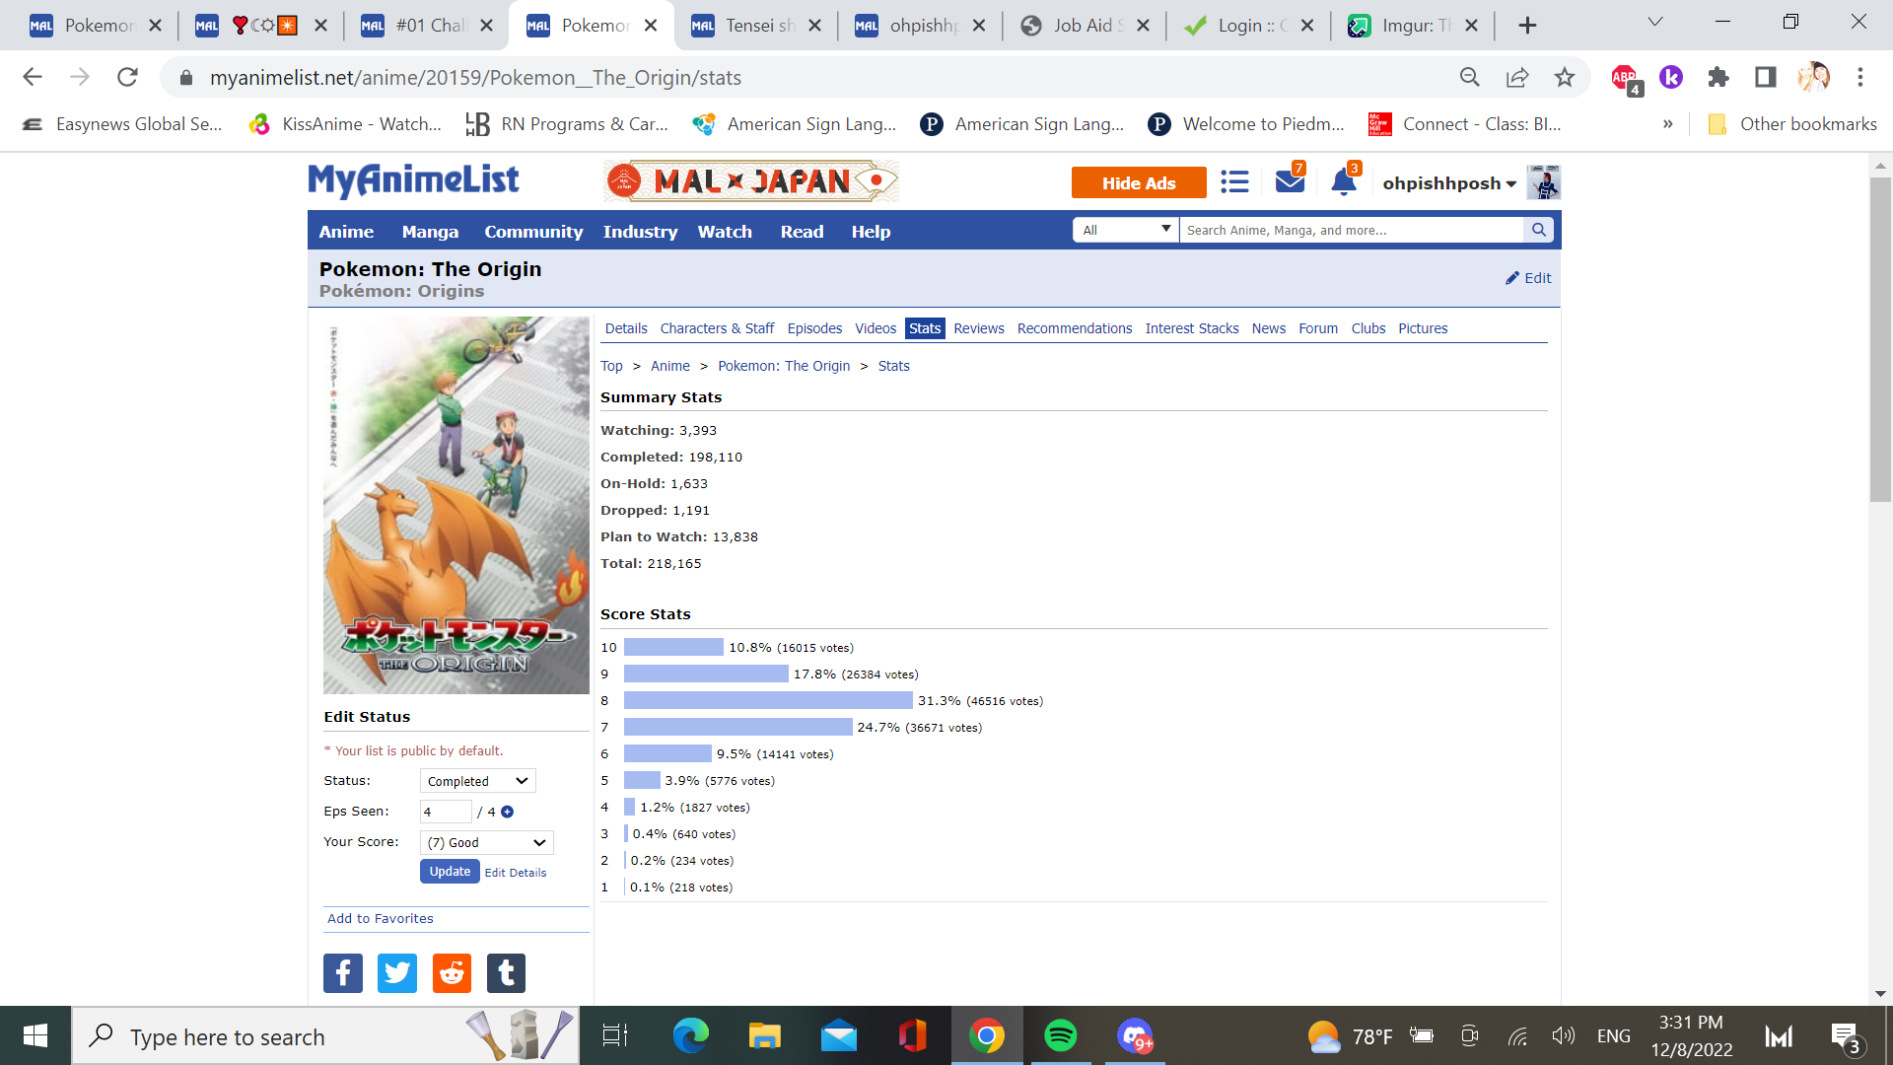The width and height of the screenshot is (1893, 1065).
Task: Open the Windows Start menu
Action: [35, 1036]
